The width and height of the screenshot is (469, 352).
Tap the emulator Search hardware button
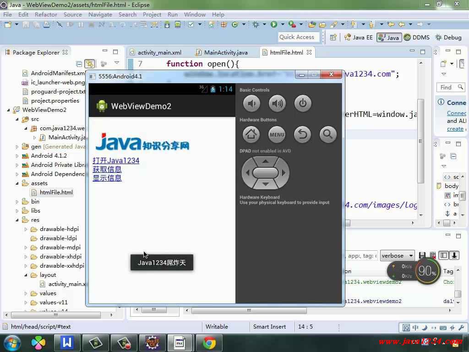click(328, 134)
